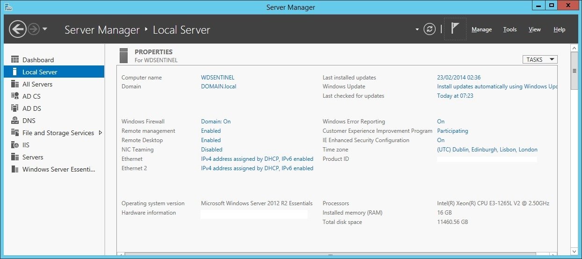Viewport: 582px width, 259px height.
Task: Click the DOMAIN.local domain link
Action: pyautogui.click(x=219, y=86)
